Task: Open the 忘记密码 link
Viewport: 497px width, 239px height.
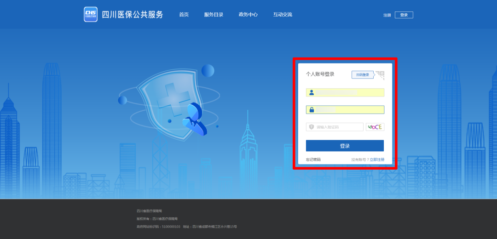Action: pyautogui.click(x=313, y=159)
